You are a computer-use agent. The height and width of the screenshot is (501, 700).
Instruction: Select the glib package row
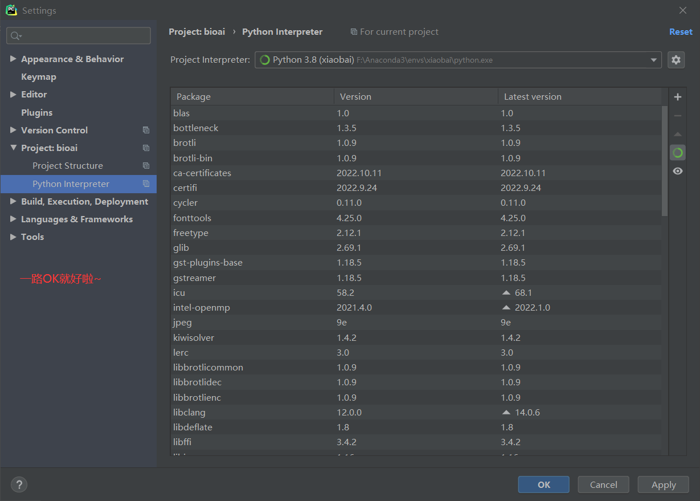tap(416, 247)
